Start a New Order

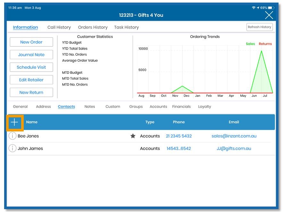point(31,42)
